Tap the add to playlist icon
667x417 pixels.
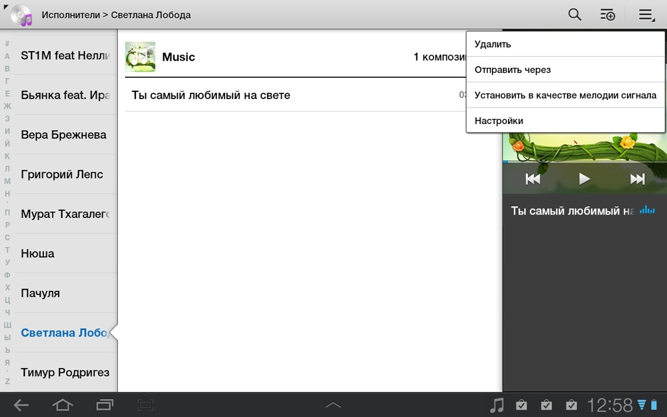[608, 15]
